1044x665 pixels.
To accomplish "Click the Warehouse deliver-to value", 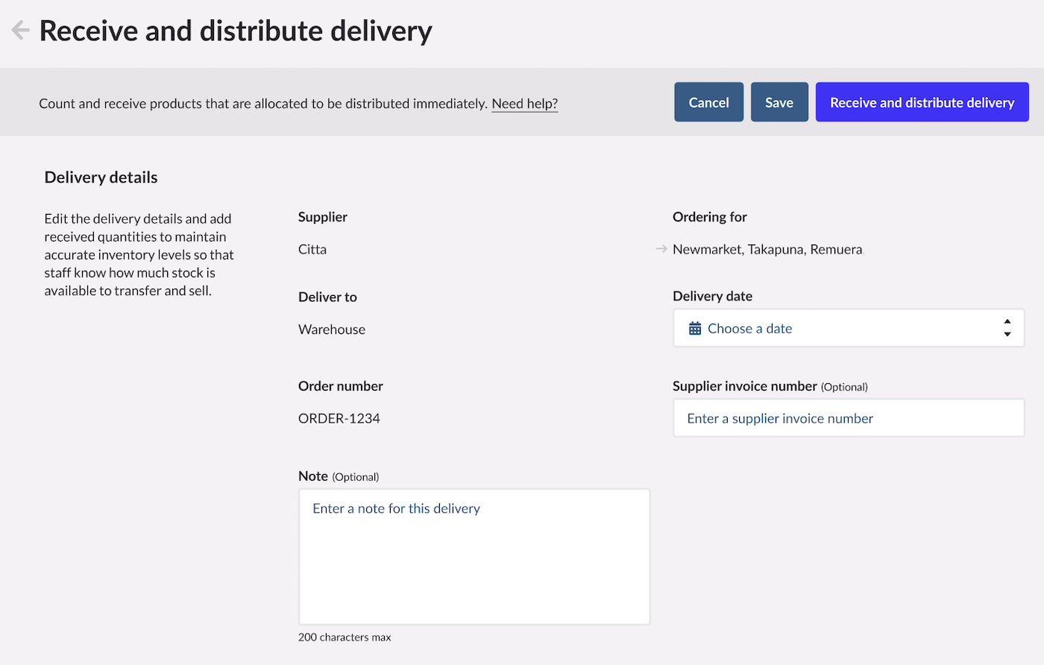I will (x=332, y=330).
